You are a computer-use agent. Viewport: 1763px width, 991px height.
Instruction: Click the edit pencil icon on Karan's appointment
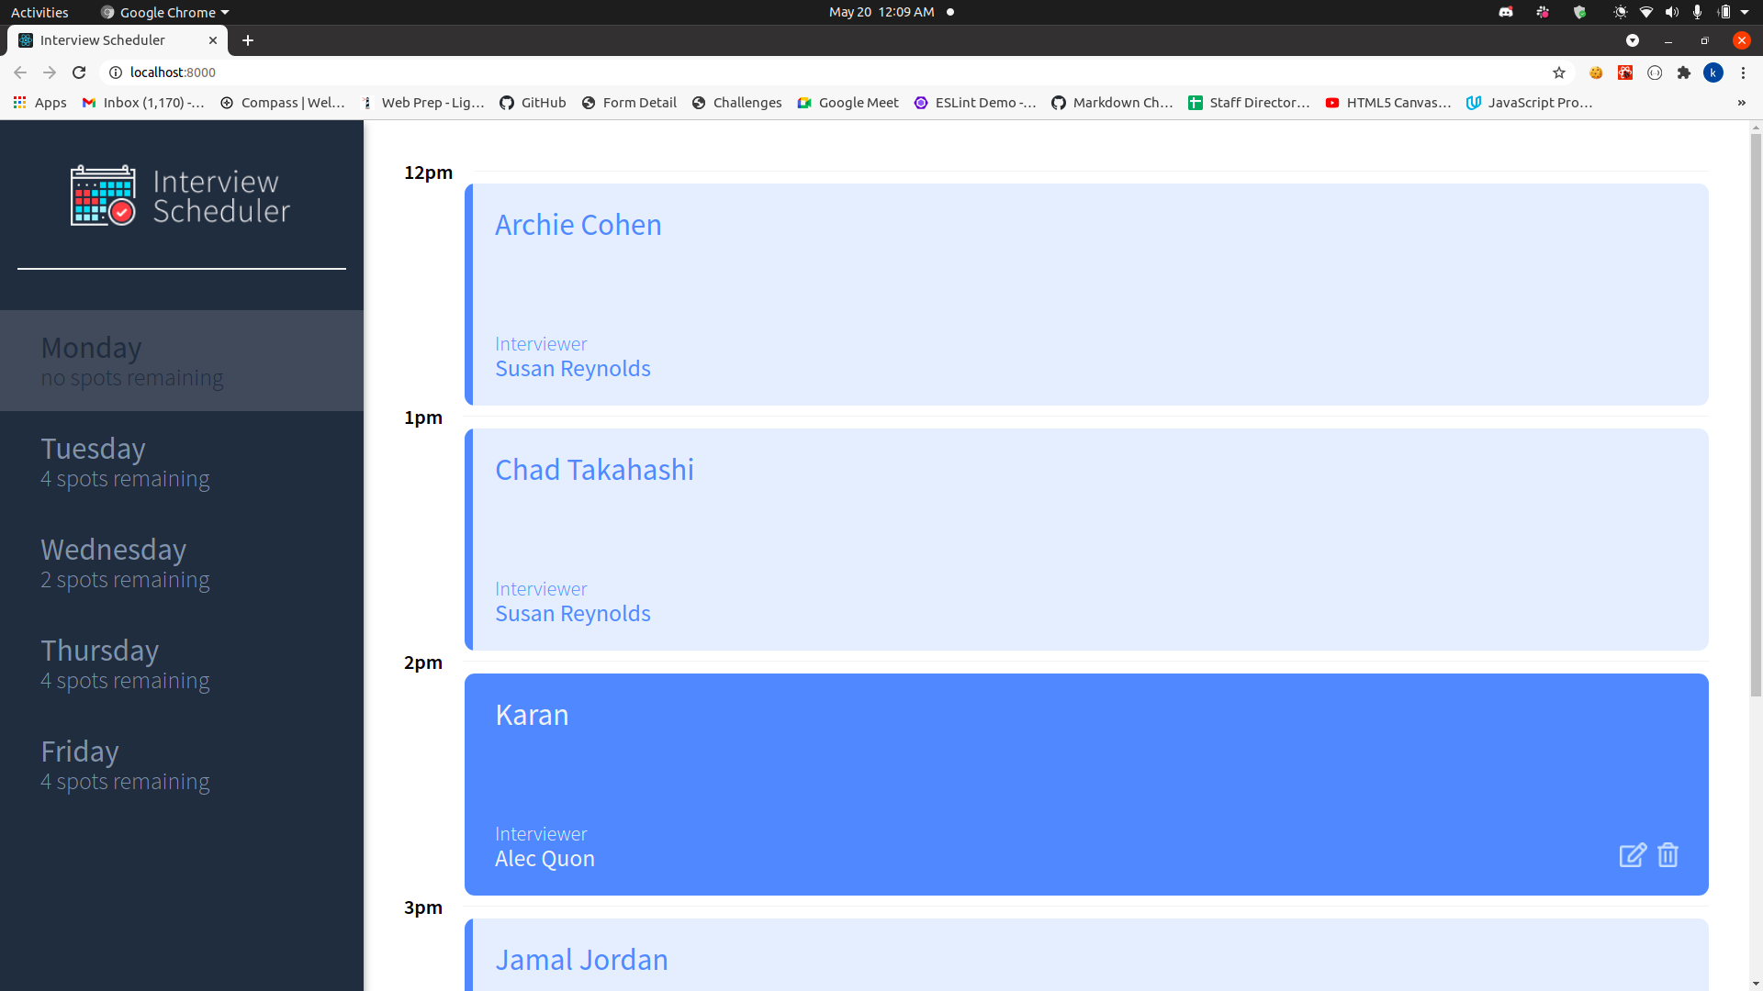tap(1632, 854)
